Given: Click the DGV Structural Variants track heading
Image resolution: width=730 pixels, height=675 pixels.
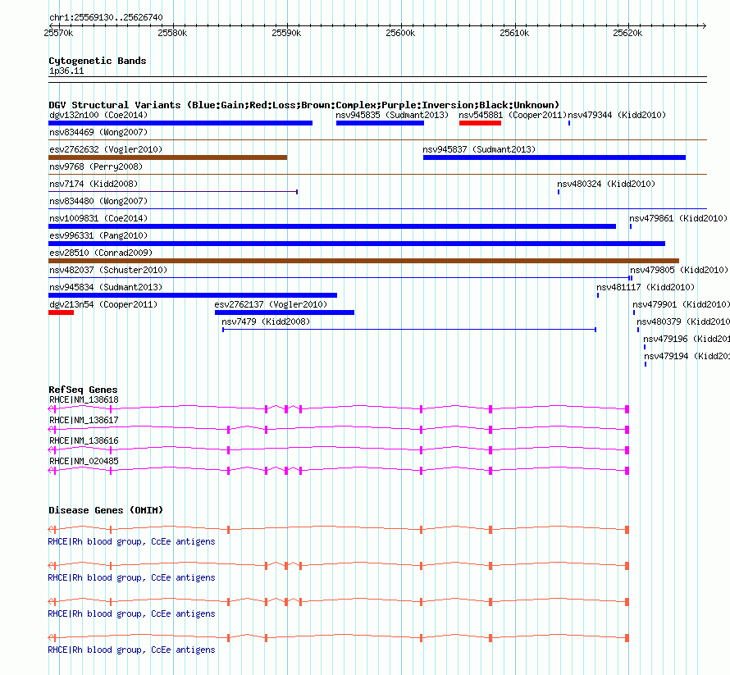Looking at the screenshot, I should (303, 105).
